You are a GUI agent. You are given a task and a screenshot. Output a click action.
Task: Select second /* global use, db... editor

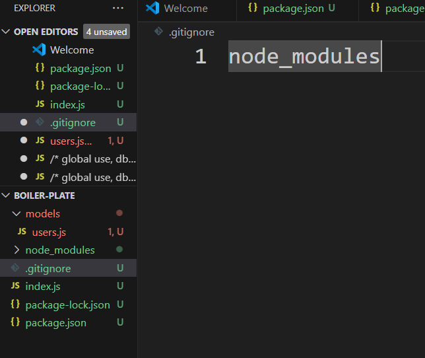point(93,178)
